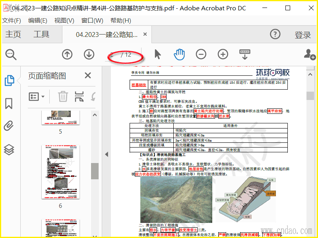This screenshot has height=238, width=318.
Task: Select the 04.2023一建公路知... document tab
Action: 107,35
